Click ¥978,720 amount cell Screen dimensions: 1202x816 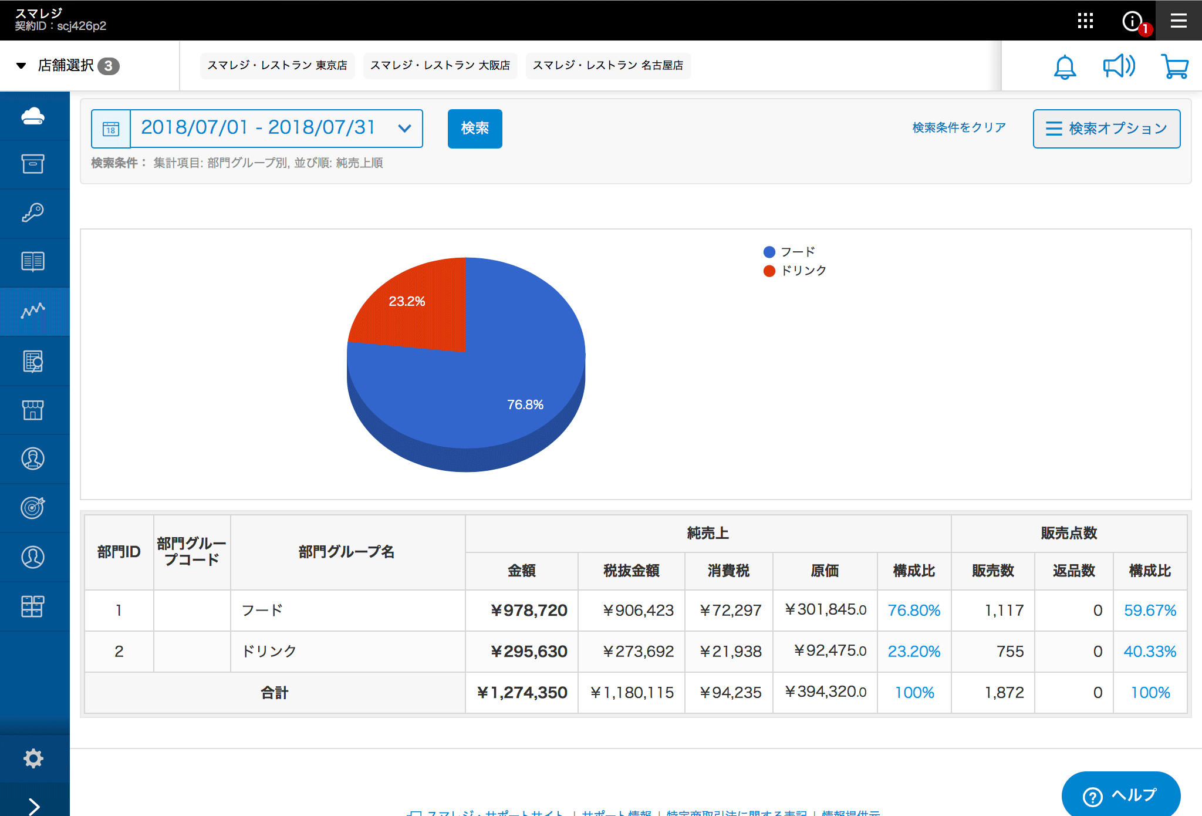pyautogui.click(x=522, y=611)
